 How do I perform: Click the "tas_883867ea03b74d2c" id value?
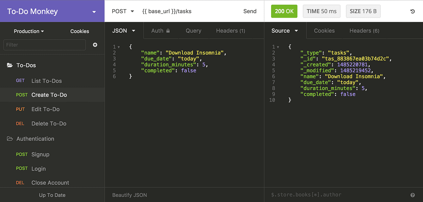(355, 59)
